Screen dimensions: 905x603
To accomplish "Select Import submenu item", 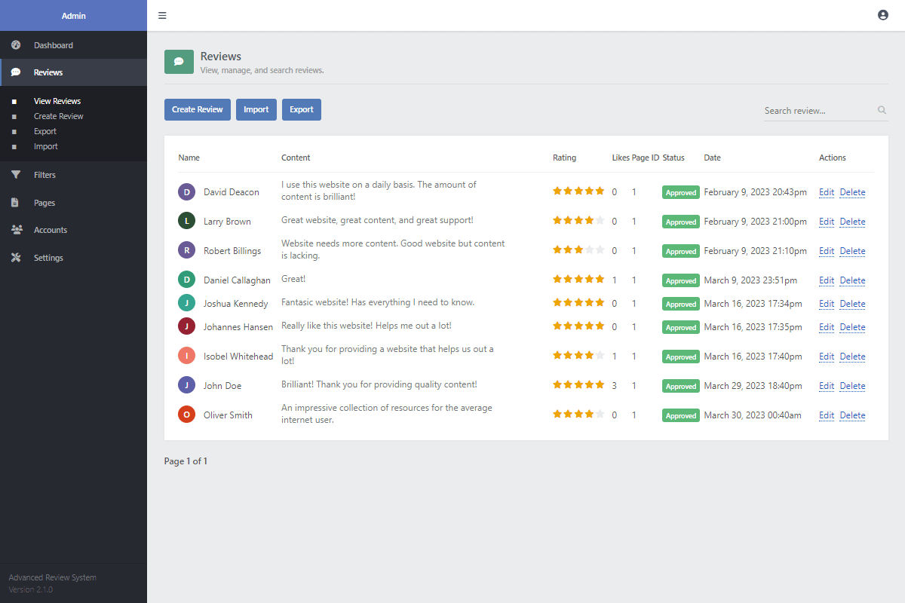I will coord(46,146).
